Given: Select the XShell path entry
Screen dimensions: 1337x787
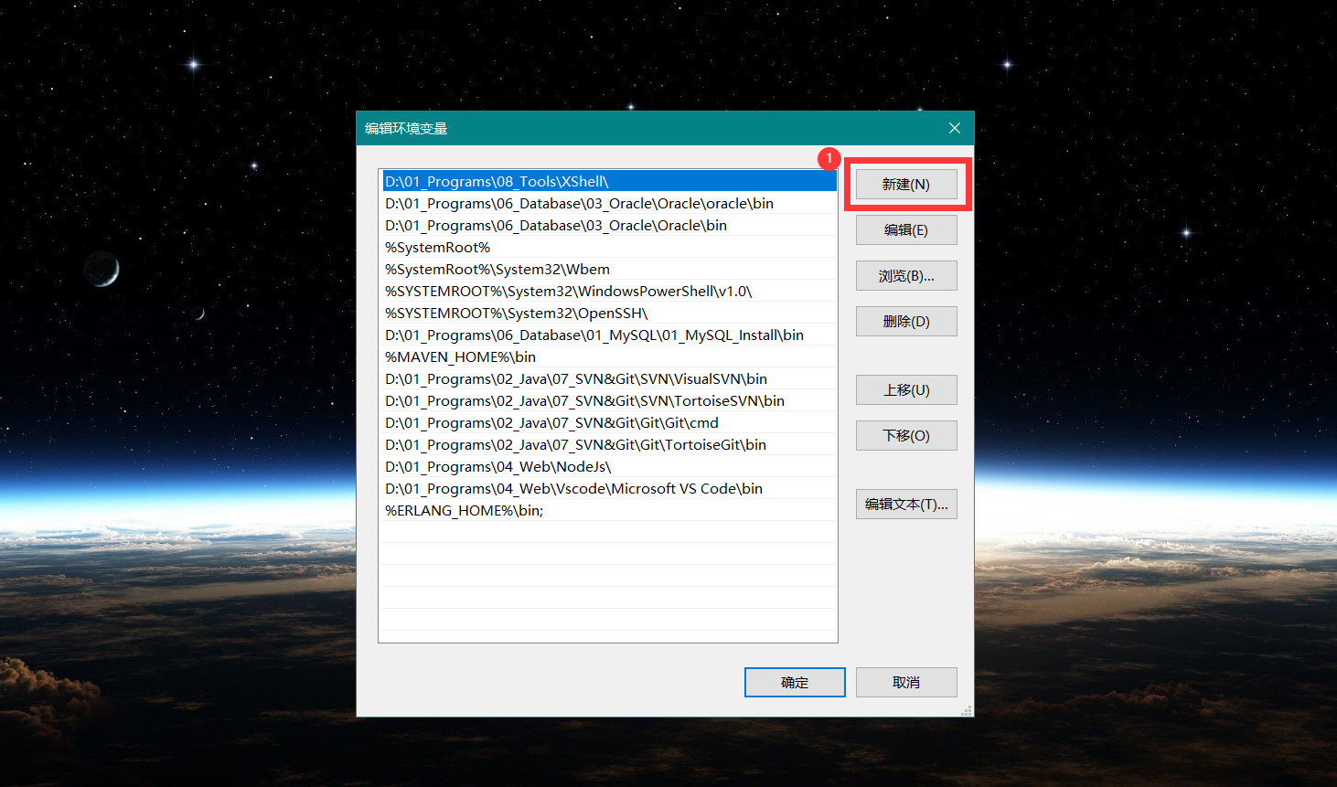Looking at the screenshot, I should tap(497, 182).
